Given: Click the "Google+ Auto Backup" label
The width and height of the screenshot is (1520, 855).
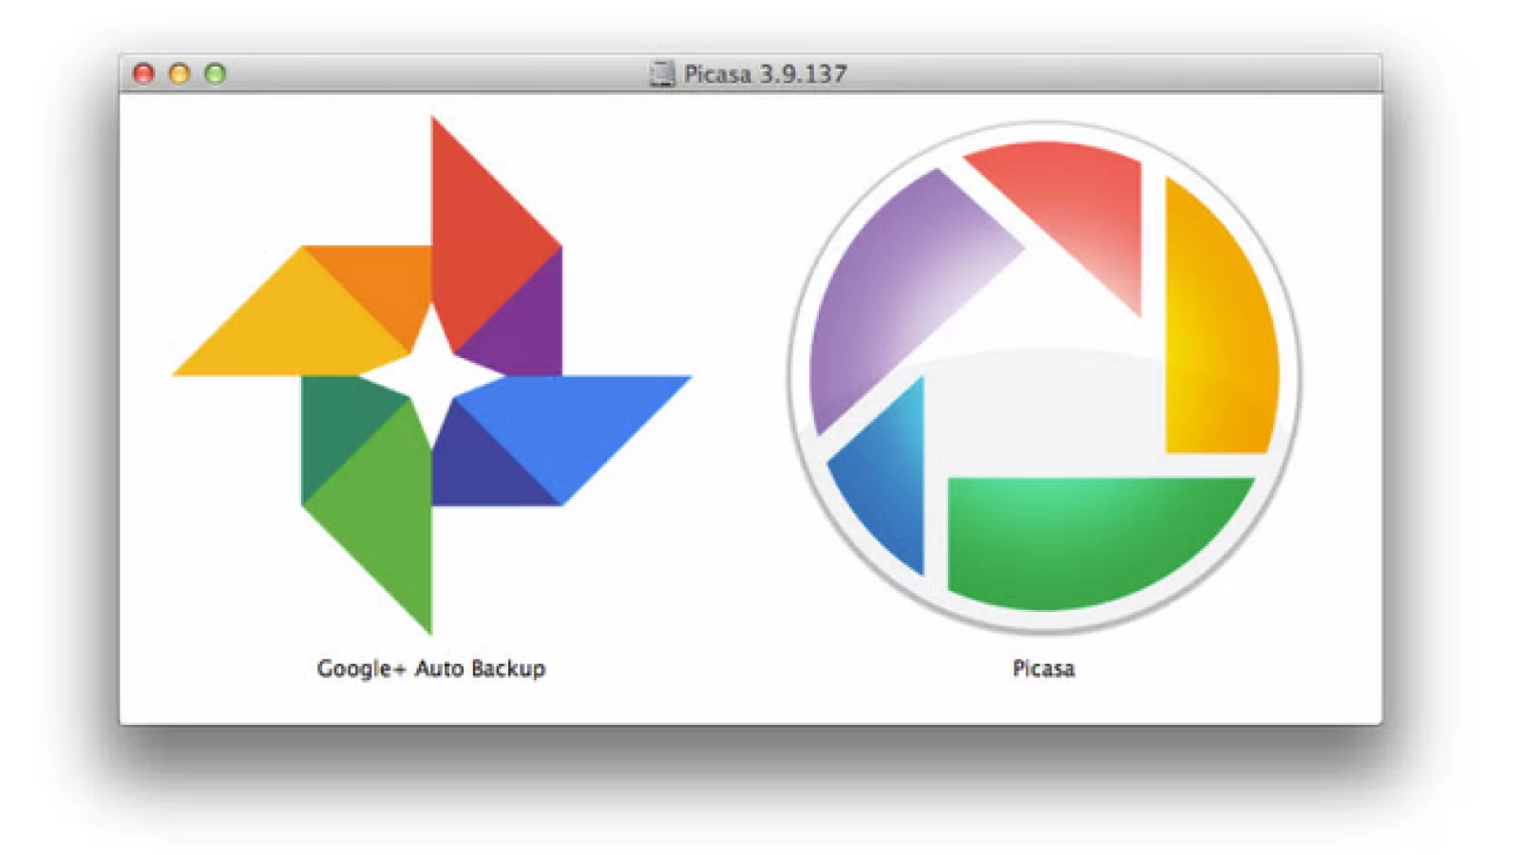Looking at the screenshot, I should [431, 669].
